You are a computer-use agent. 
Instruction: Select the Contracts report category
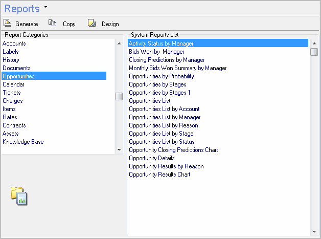pos(14,125)
